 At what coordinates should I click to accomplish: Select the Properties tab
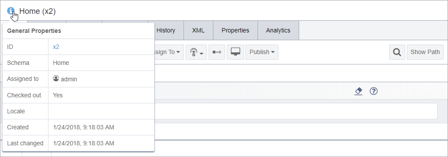(x=235, y=30)
